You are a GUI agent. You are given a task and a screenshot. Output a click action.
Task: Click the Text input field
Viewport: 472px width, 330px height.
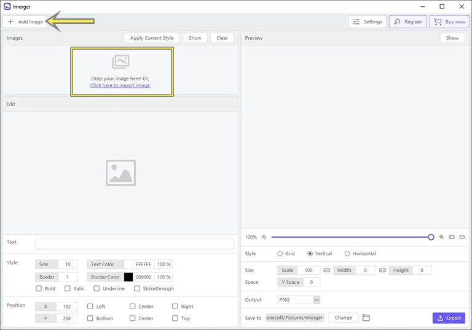(135, 244)
